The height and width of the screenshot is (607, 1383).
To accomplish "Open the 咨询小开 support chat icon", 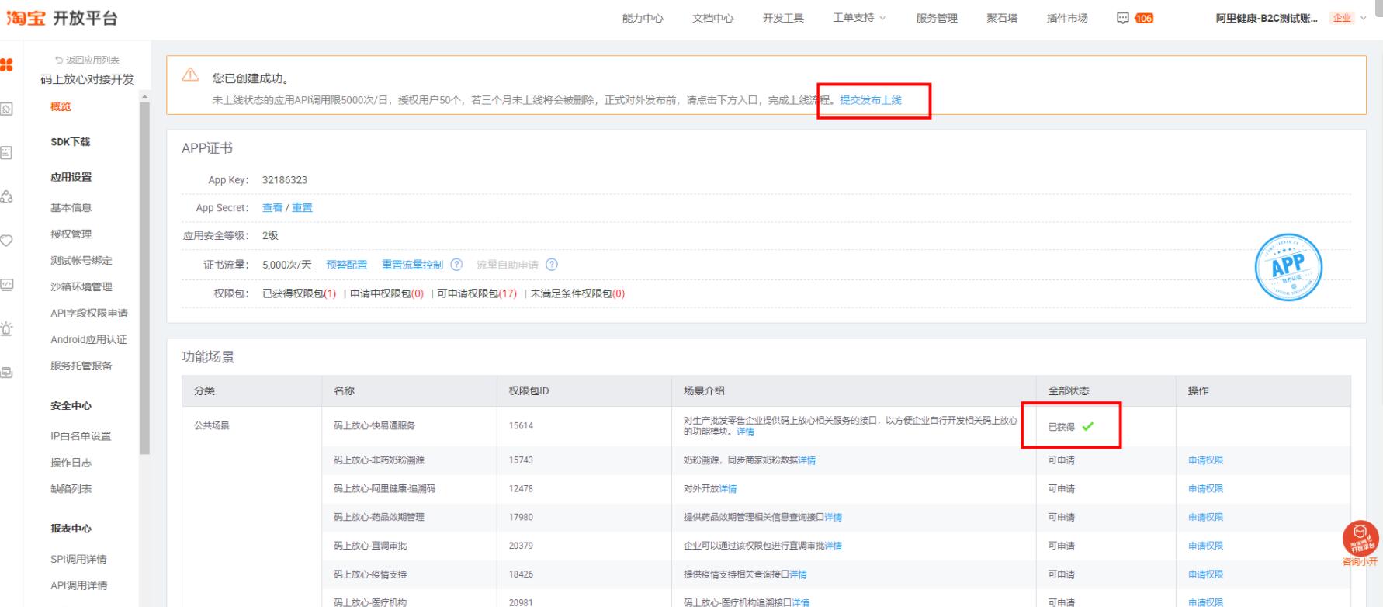I will click(x=1360, y=542).
